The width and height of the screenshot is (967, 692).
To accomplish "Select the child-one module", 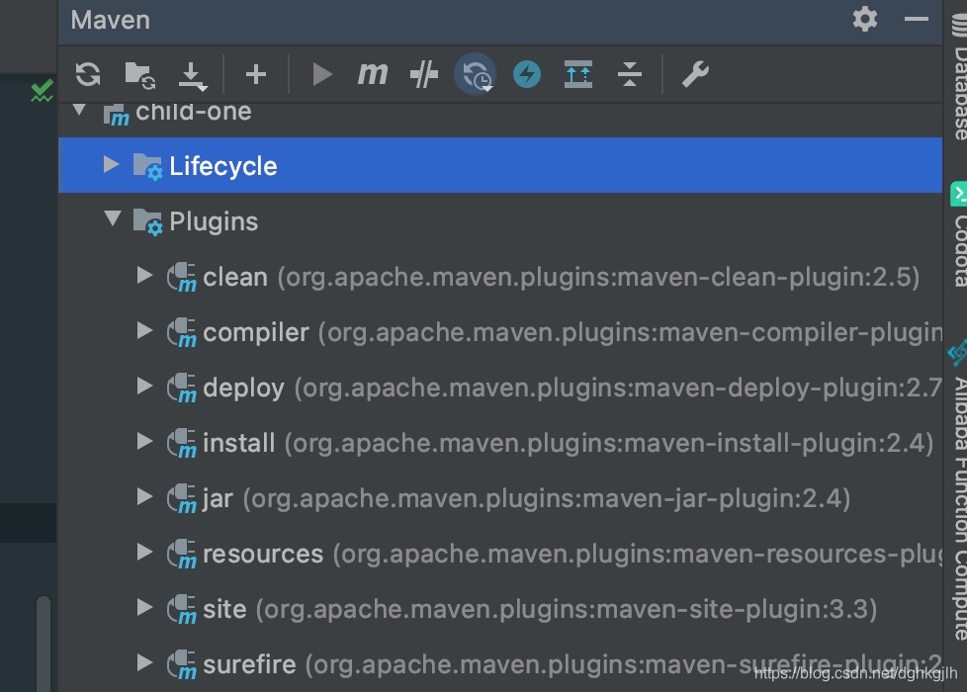I will click(193, 112).
